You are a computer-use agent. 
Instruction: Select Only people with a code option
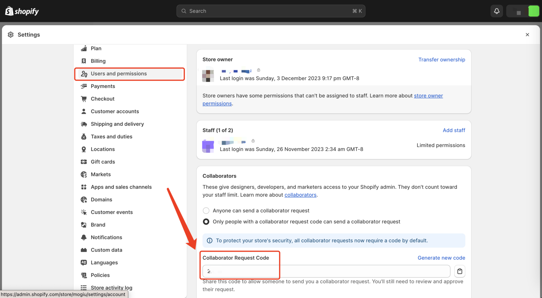click(206, 222)
